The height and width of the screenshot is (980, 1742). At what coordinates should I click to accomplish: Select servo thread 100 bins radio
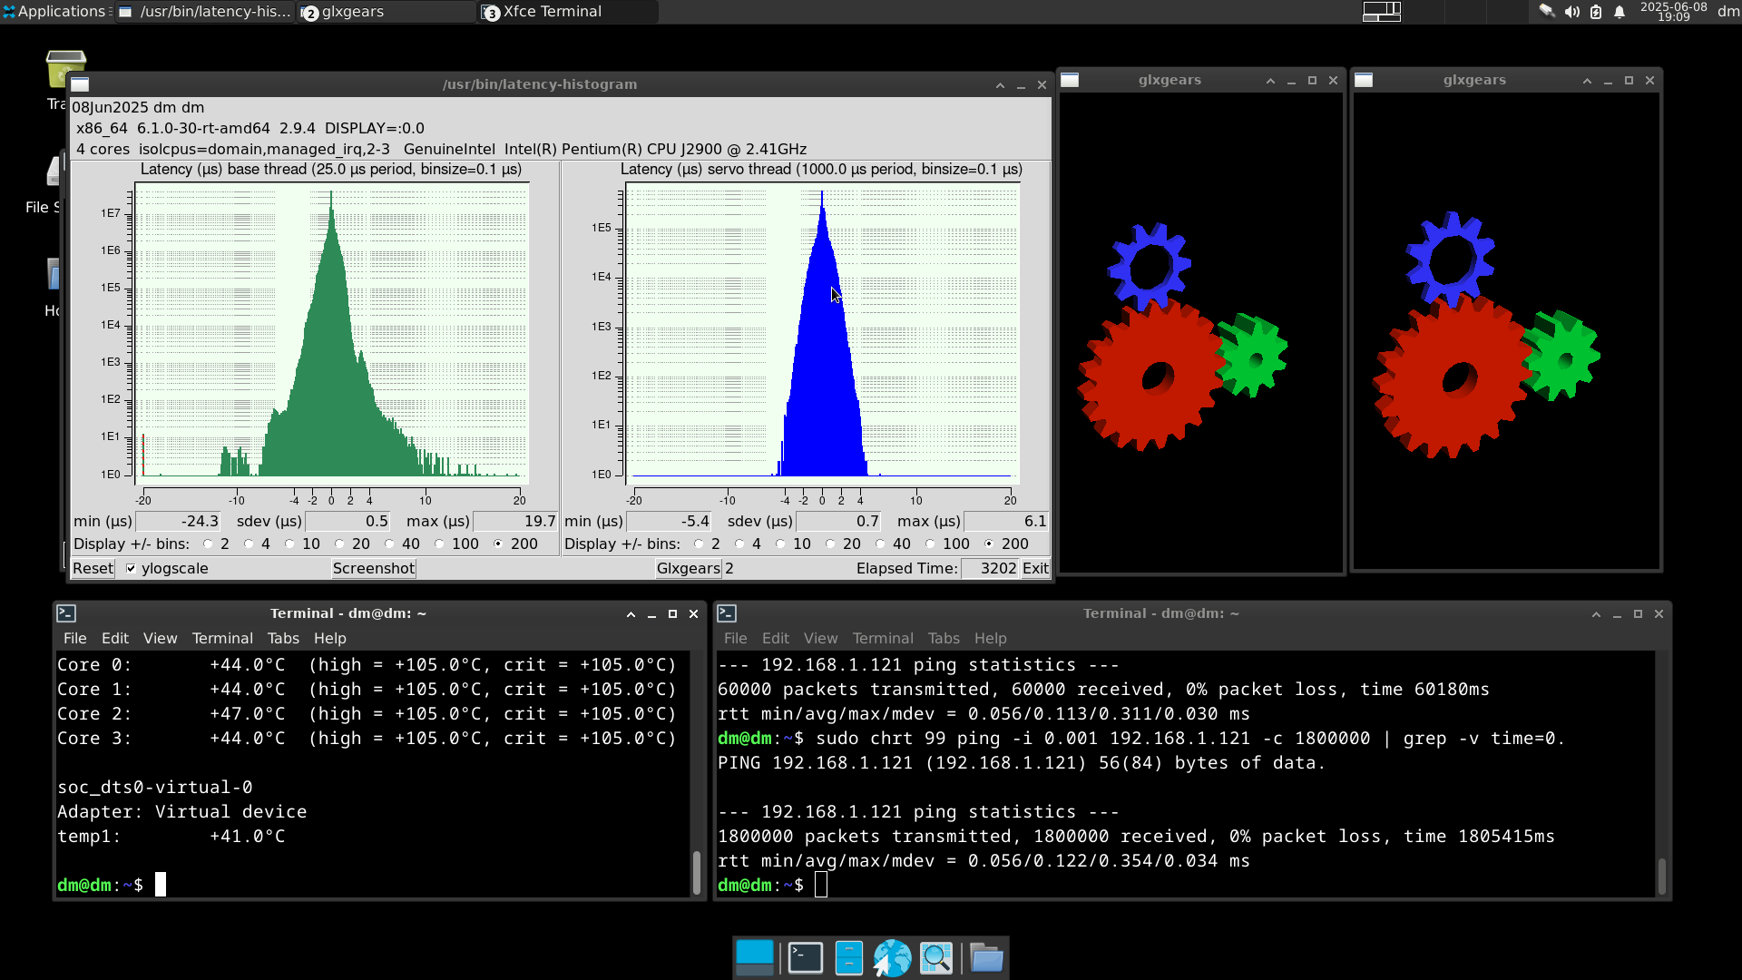pyautogui.click(x=930, y=544)
